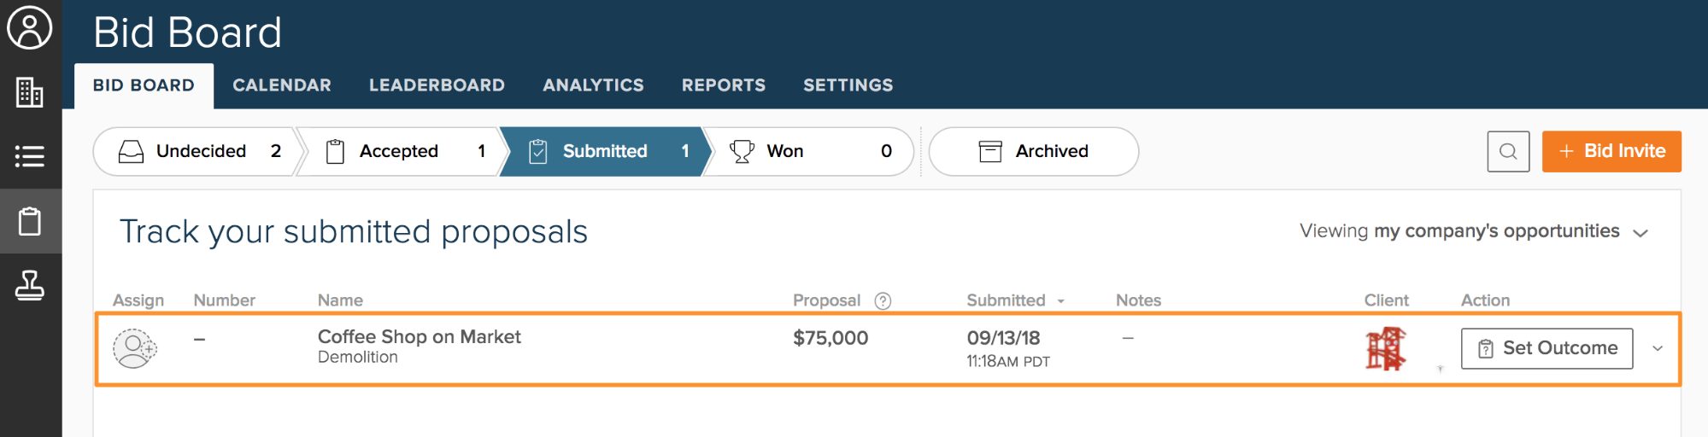1708x437 pixels.
Task: Click the Bid Invite button
Action: click(1611, 152)
